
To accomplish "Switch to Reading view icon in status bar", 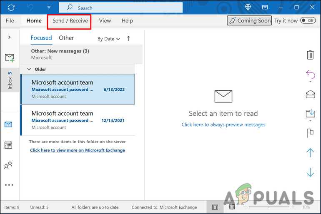I will 232,207.
